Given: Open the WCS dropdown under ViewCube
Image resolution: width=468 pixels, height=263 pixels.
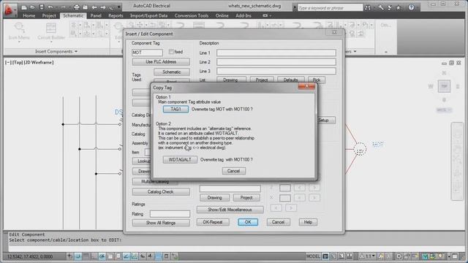Looking at the screenshot, I should (444, 110).
